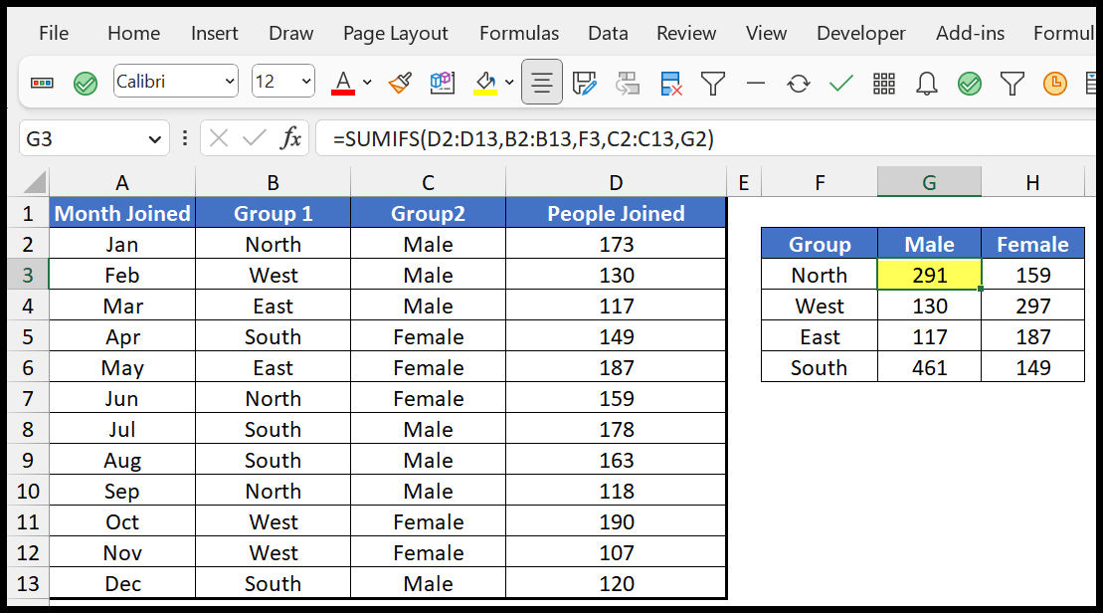This screenshot has width=1103, height=613.
Task: Select column H header
Action: [1032, 183]
